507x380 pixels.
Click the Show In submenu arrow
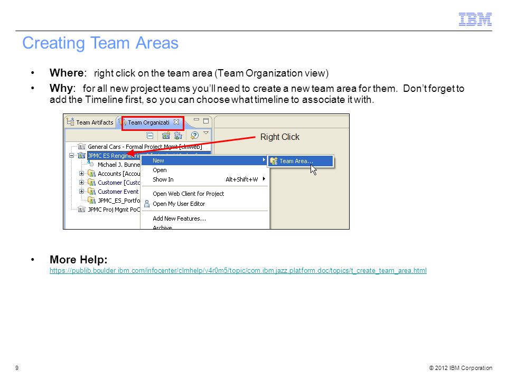[264, 179]
